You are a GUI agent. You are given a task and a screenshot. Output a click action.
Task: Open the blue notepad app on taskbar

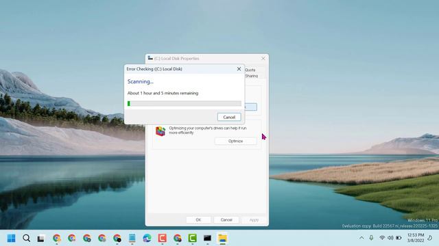point(132,238)
